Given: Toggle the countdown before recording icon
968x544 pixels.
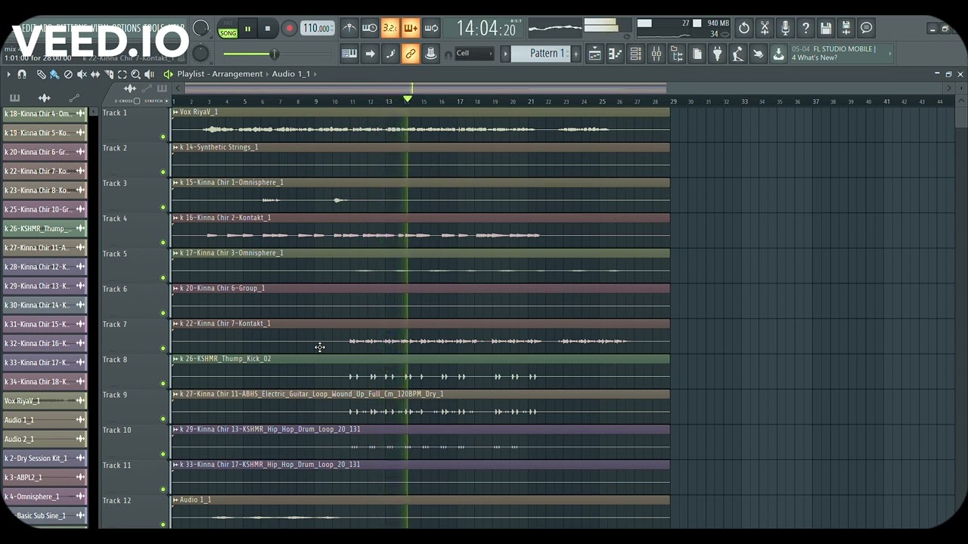Looking at the screenshot, I should coord(390,29).
